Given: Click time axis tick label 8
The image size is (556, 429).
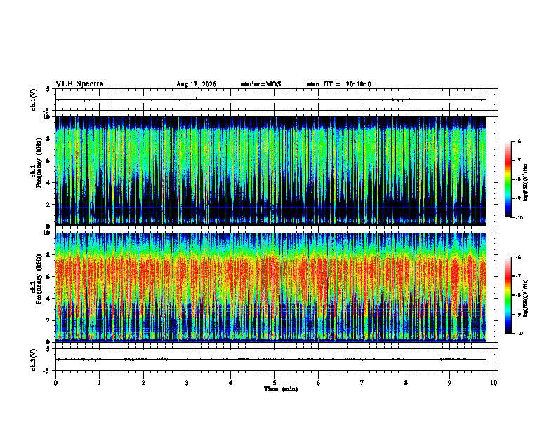Looking at the screenshot, I should point(406,383).
